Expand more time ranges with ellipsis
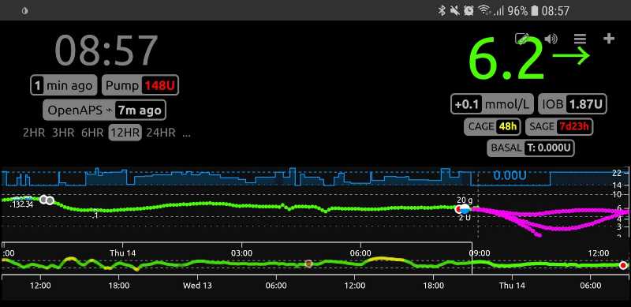The width and height of the screenshot is (631, 307). [186, 135]
